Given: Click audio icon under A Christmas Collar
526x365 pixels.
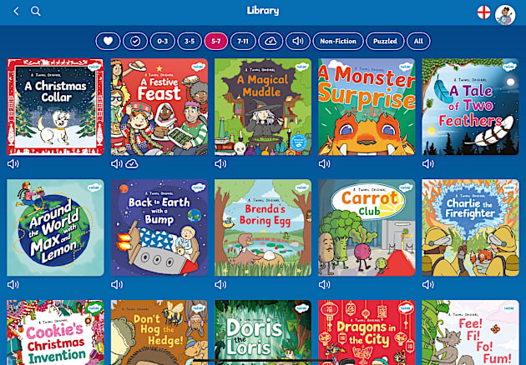Looking at the screenshot, I should (13, 163).
